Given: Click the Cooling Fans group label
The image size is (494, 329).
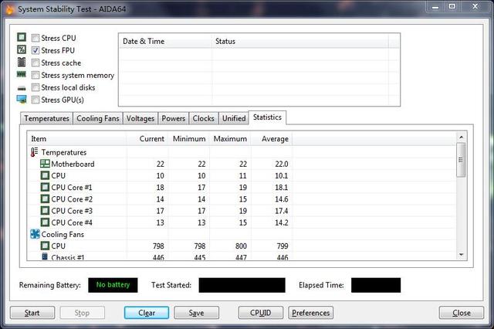Looking at the screenshot, I should (63, 235).
